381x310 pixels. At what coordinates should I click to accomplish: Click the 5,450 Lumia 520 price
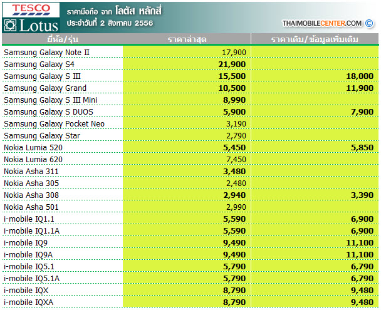tap(234, 148)
